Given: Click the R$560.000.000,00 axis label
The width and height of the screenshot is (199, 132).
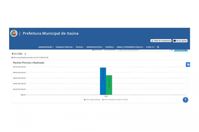Looking at the screenshot, I should coord(19,72).
